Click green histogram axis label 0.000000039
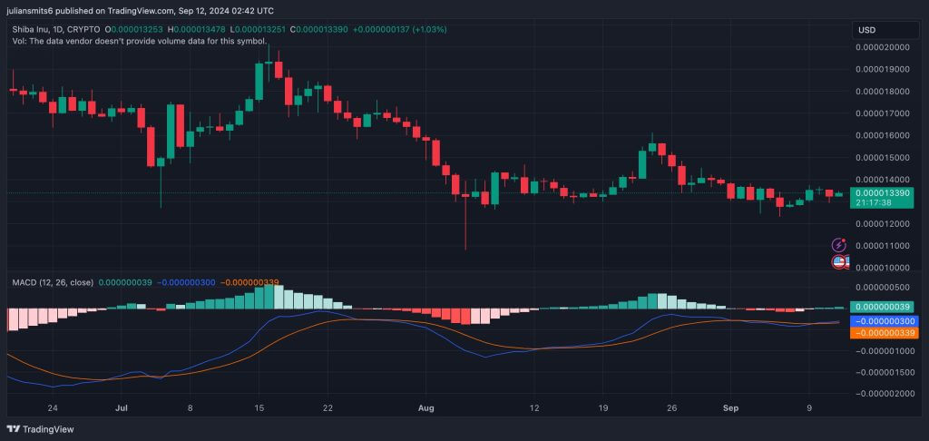This screenshot has width=929, height=441. tap(884, 307)
